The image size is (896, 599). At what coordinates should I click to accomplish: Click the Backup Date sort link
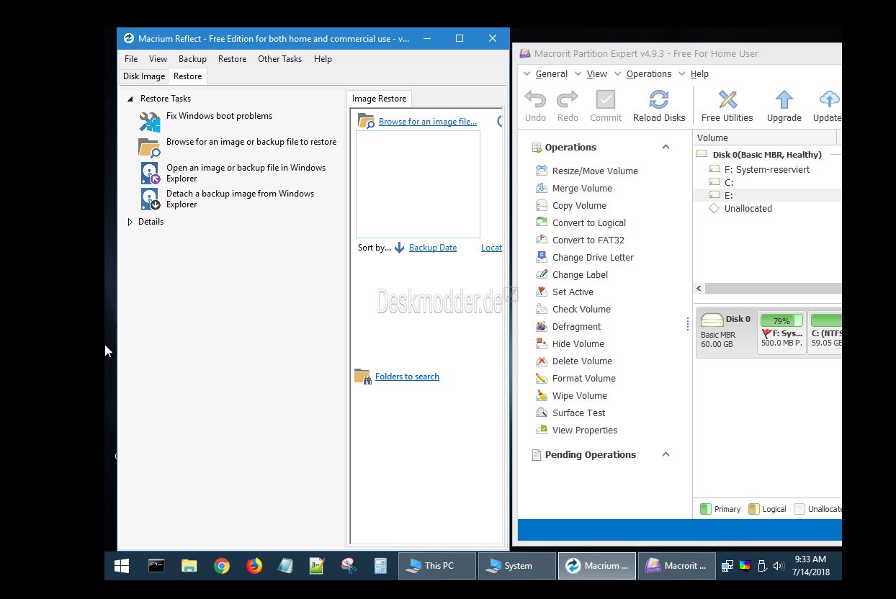pos(433,248)
